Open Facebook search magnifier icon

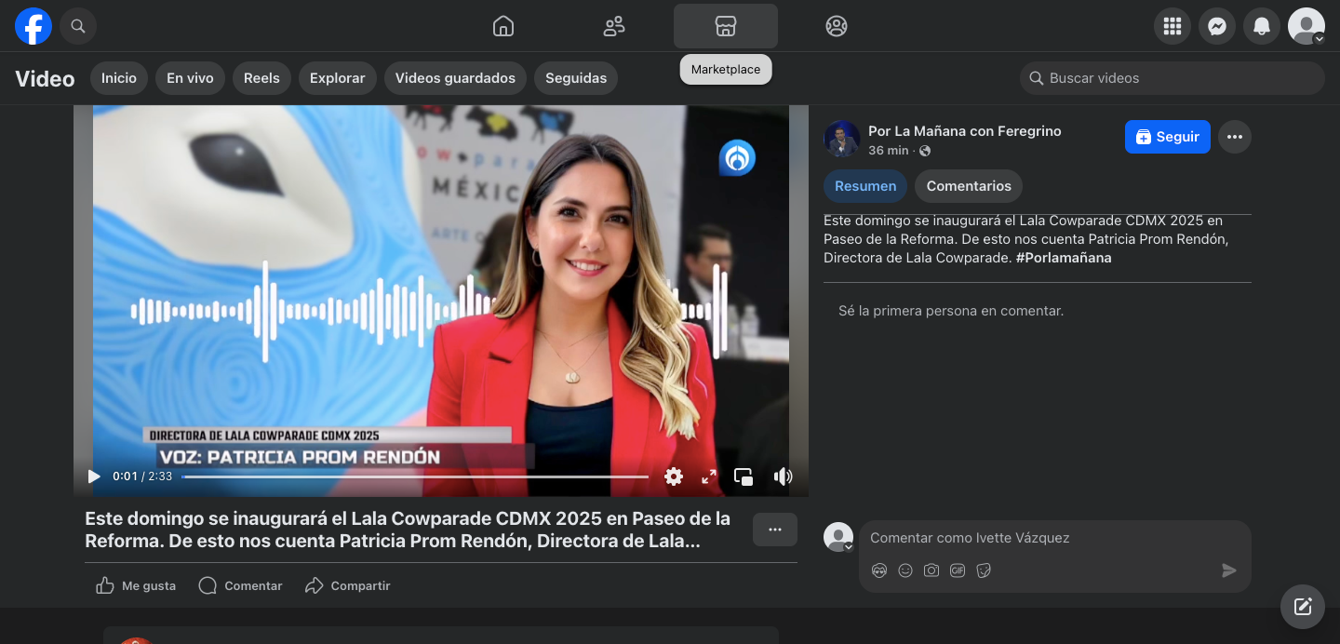tap(78, 26)
